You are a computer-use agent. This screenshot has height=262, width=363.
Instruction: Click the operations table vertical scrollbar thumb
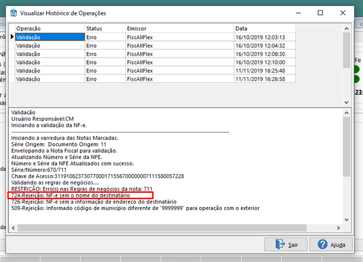point(346,50)
